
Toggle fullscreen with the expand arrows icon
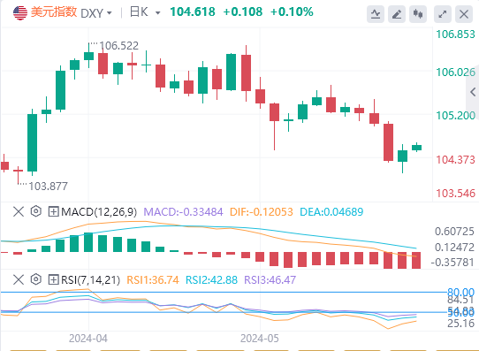(443, 14)
